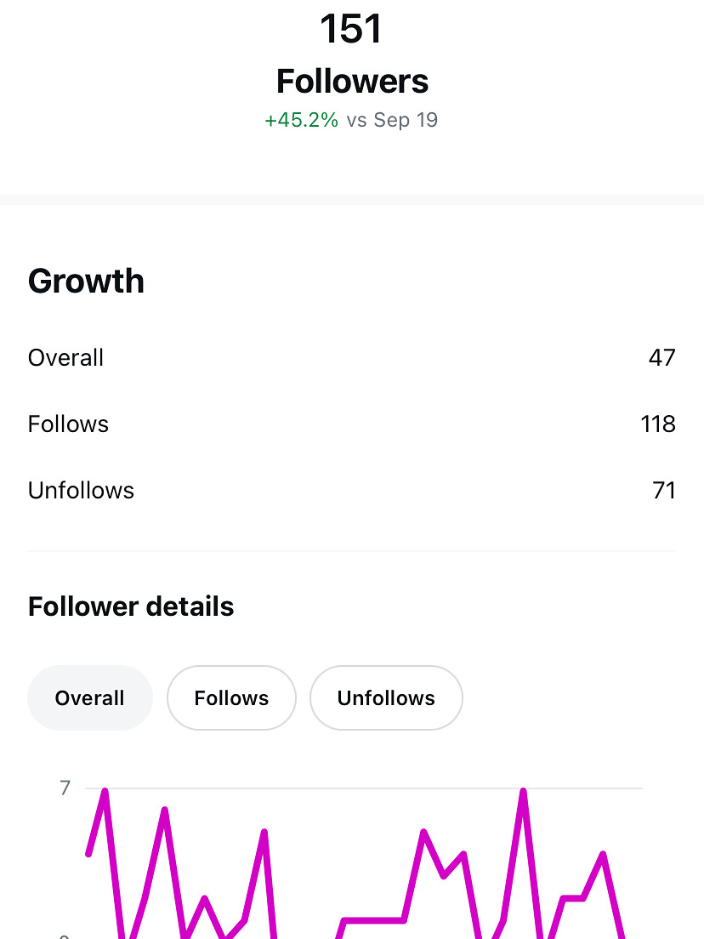The image size is (704, 939).
Task: Tap the flat plateau in chart's middle
Action: pyautogui.click(x=373, y=919)
